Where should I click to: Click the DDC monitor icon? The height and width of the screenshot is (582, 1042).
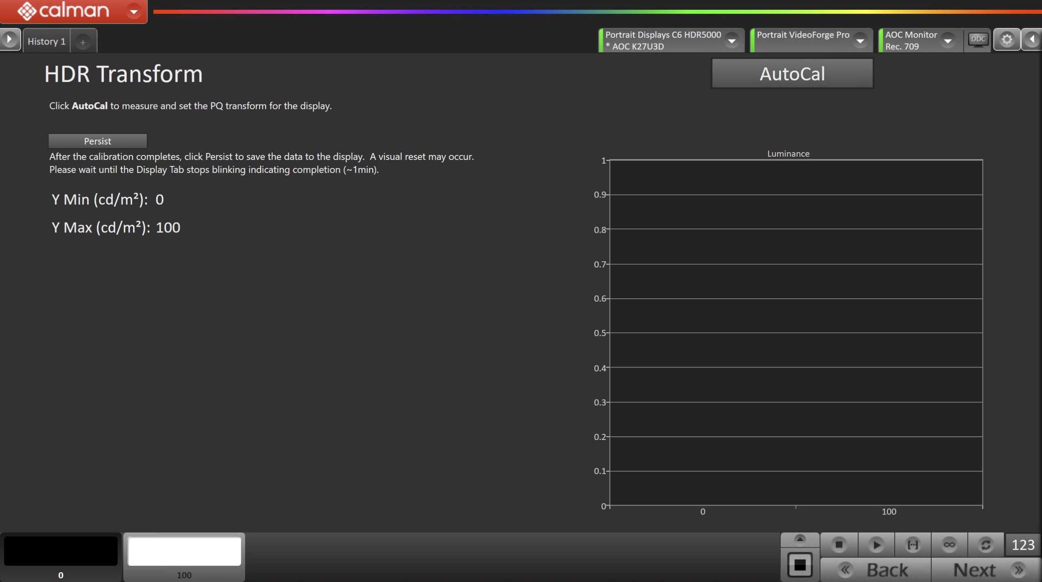978,39
